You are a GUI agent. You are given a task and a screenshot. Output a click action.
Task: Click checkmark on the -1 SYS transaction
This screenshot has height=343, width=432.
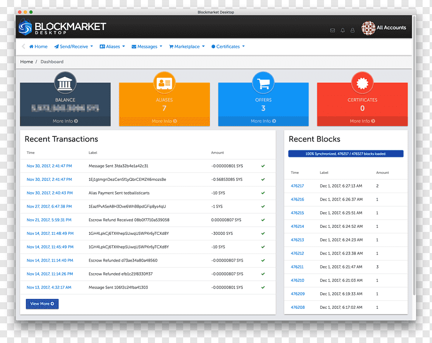click(263, 206)
